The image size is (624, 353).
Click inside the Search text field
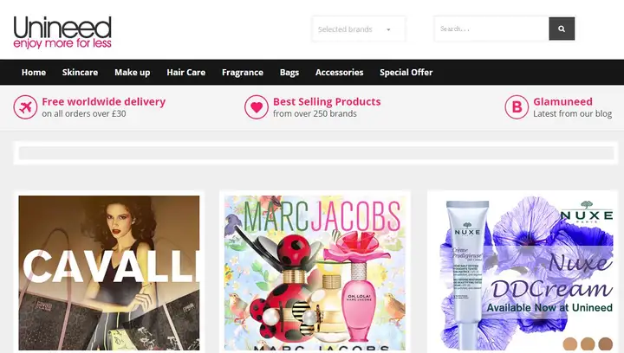tap(492, 29)
